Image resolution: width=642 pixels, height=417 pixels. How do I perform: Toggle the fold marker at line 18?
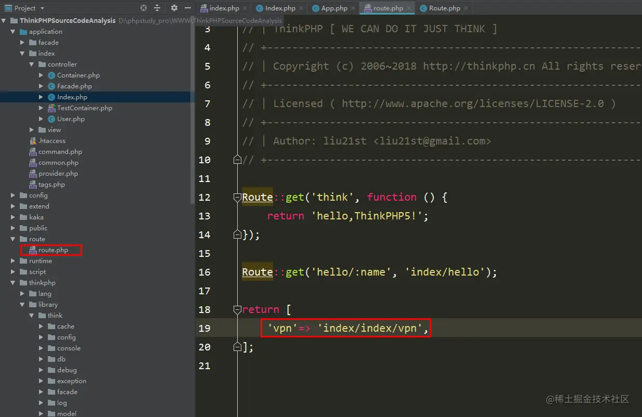click(x=237, y=309)
